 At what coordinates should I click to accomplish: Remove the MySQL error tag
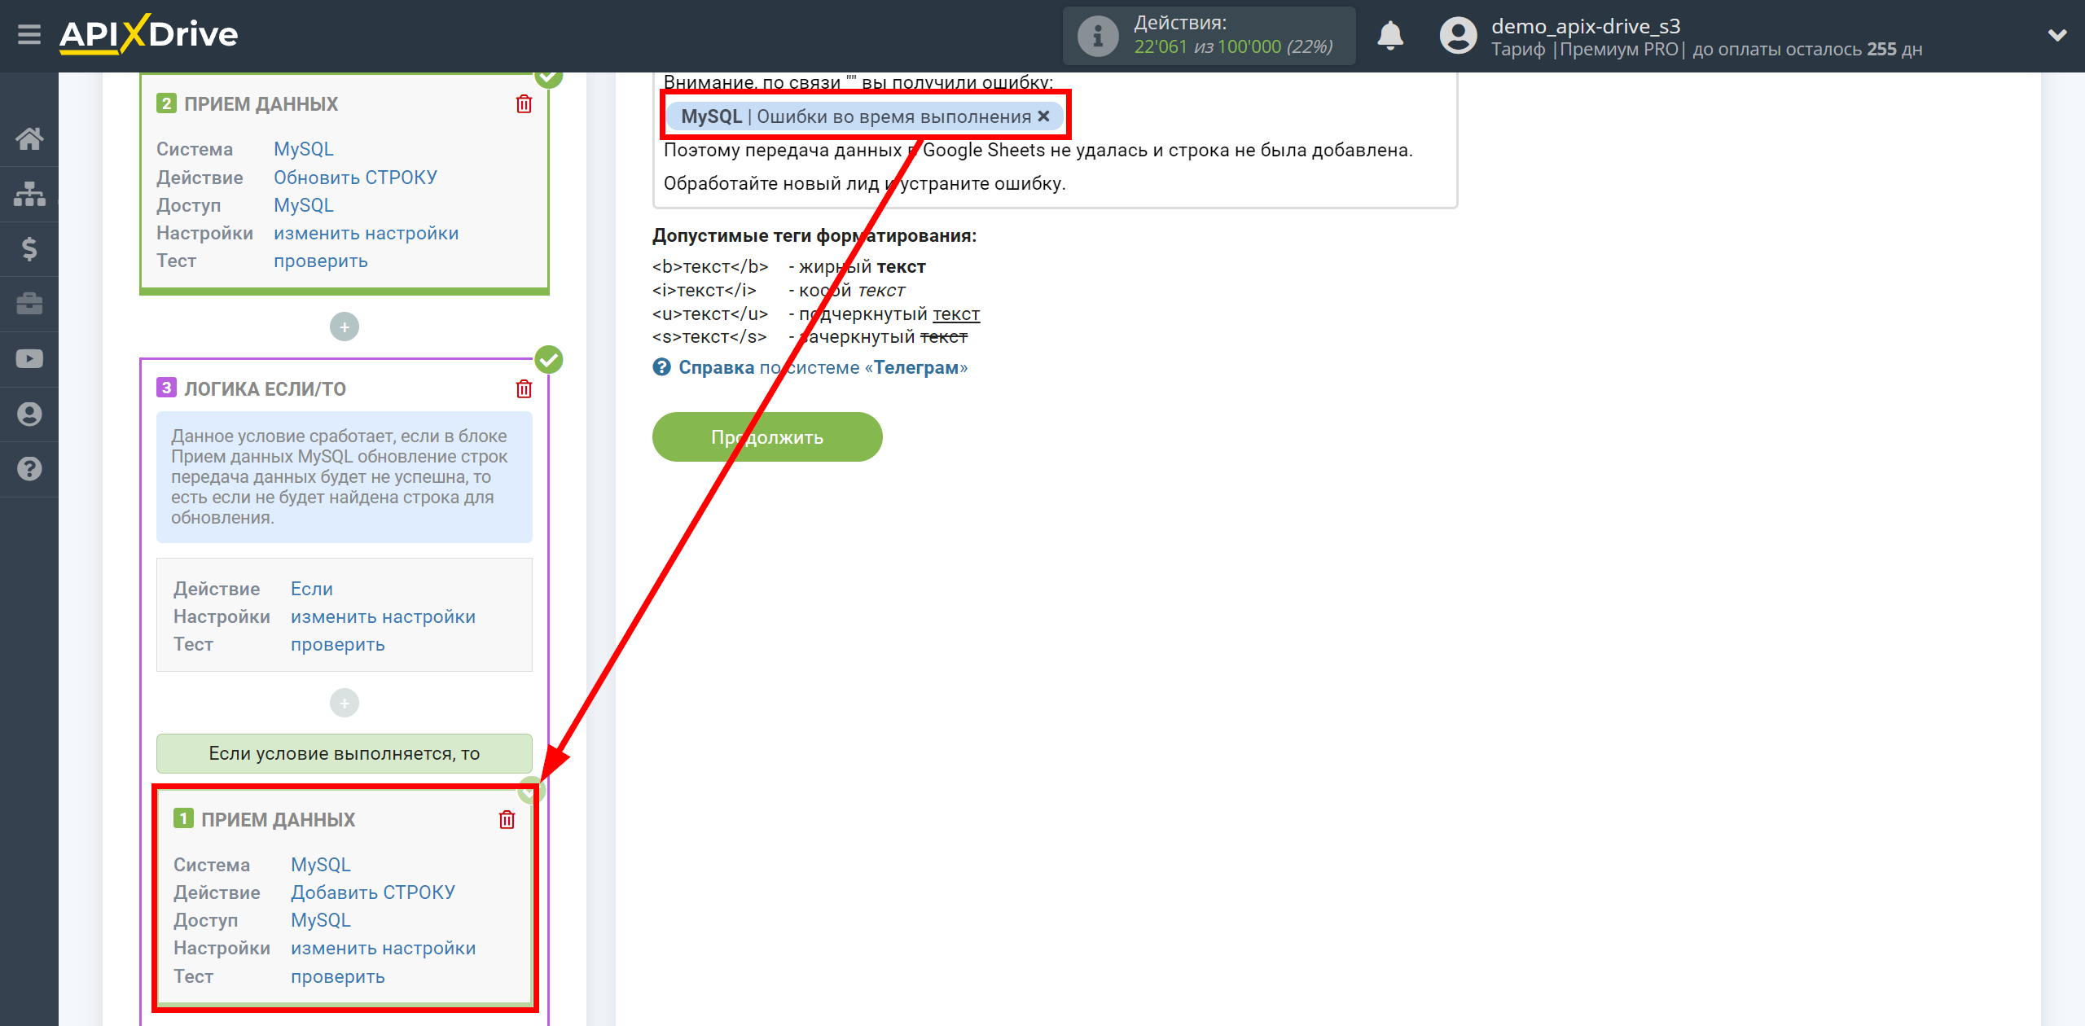[1043, 116]
